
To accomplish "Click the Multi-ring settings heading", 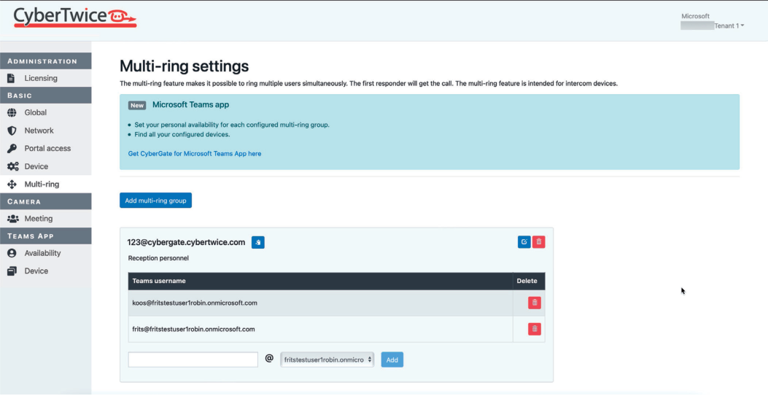I will pyautogui.click(x=185, y=66).
